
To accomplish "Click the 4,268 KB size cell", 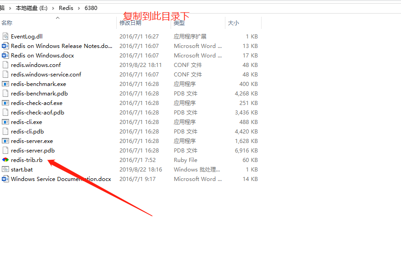I will (x=246, y=93).
